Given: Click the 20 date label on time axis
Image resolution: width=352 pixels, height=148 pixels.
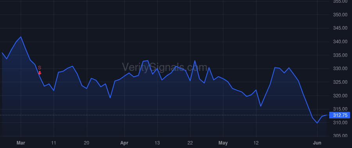Looking at the screenshot, I should click(x=87, y=143).
